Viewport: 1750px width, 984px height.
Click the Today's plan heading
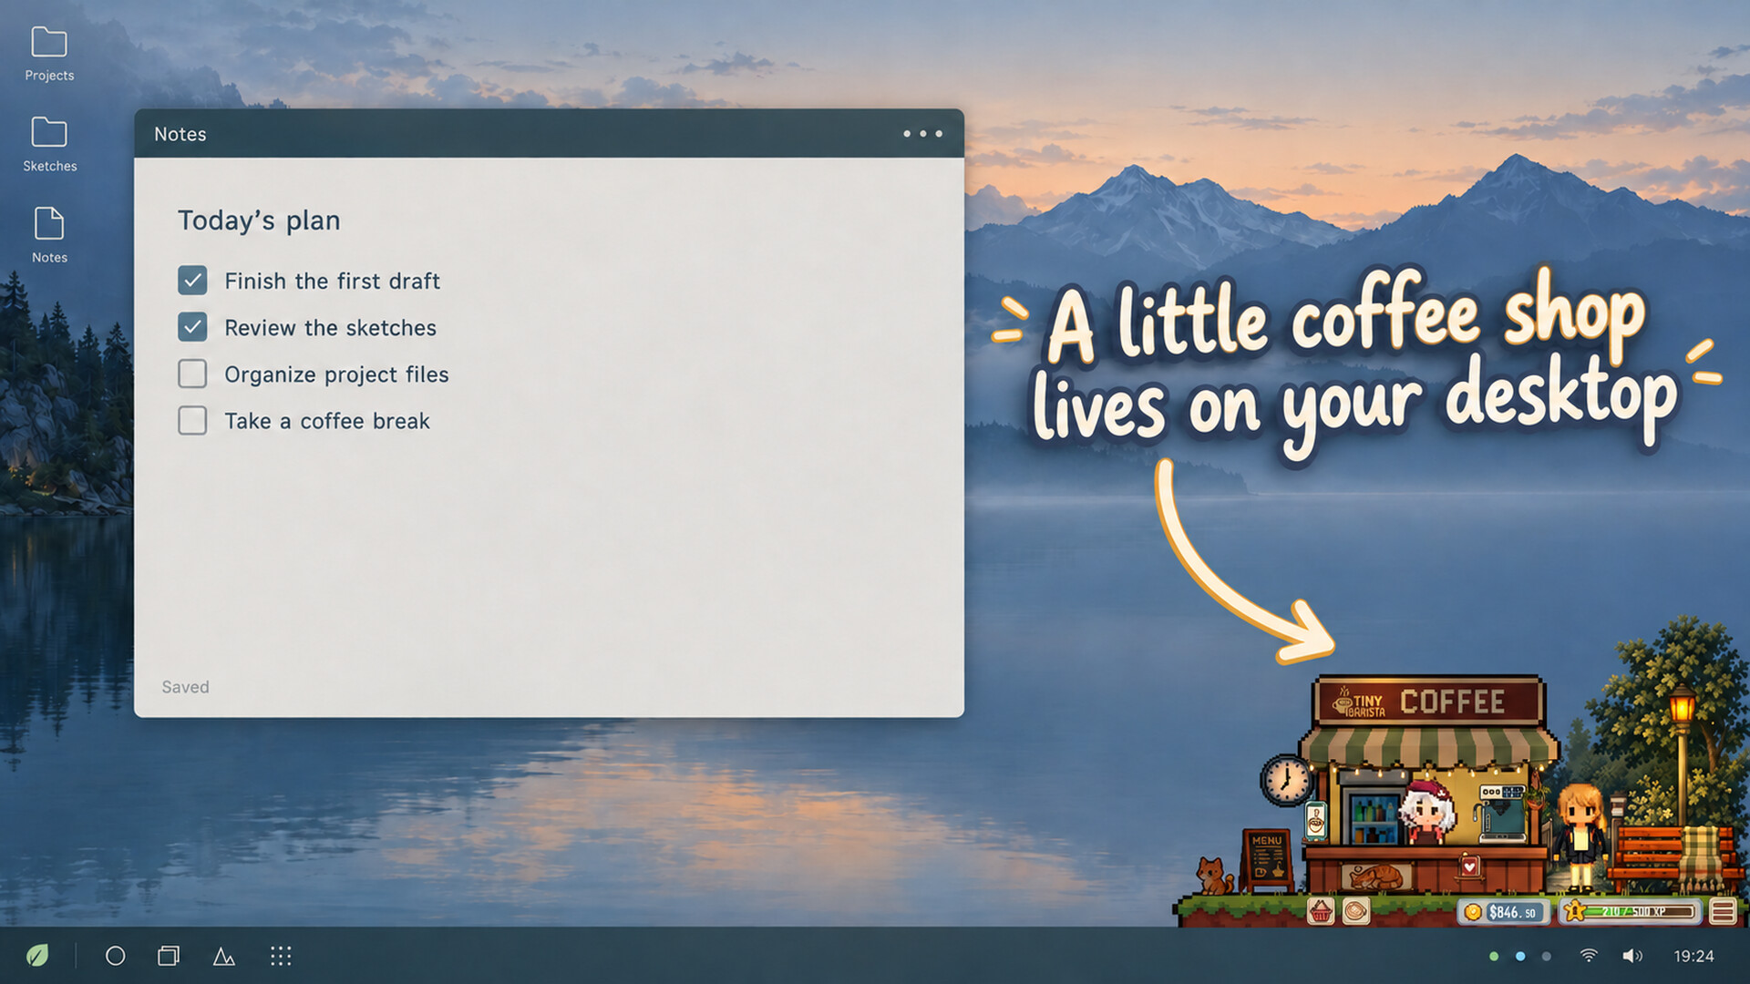point(259,220)
